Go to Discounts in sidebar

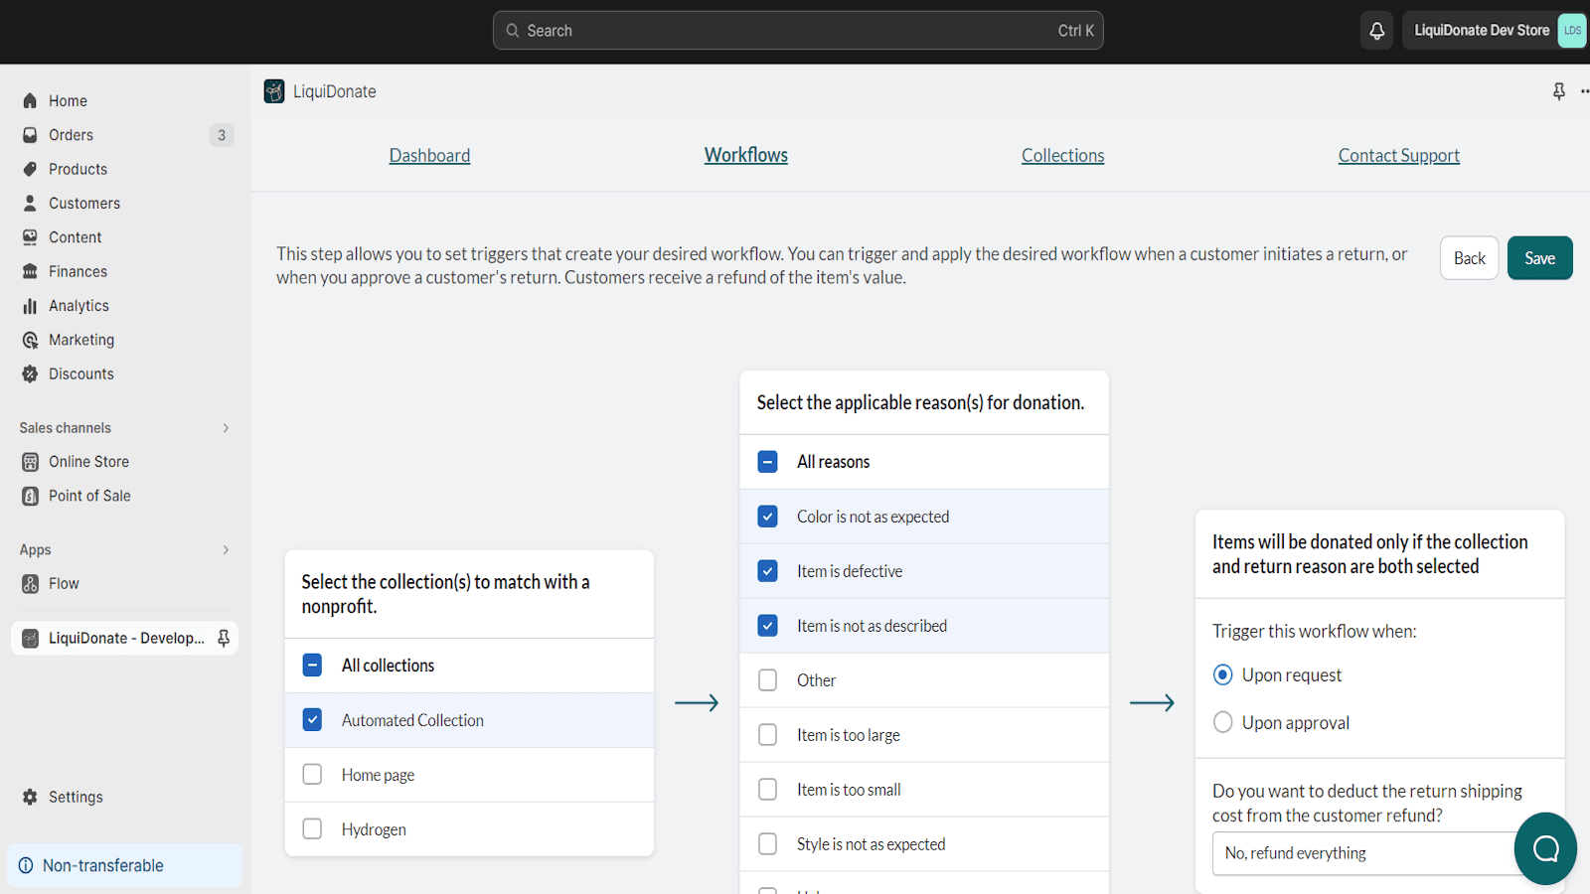coord(80,373)
